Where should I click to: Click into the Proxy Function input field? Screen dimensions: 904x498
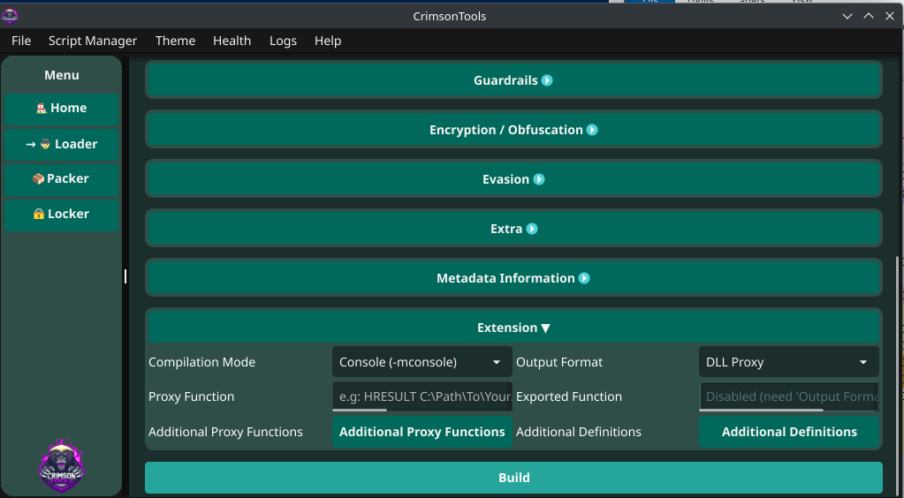click(422, 396)
